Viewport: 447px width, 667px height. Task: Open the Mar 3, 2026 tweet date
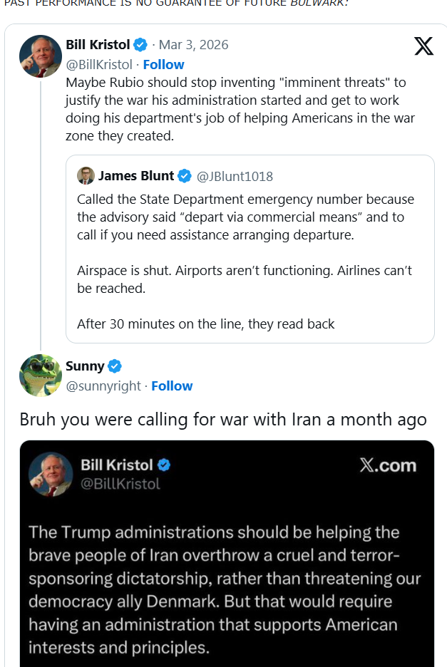pos(195,45)
